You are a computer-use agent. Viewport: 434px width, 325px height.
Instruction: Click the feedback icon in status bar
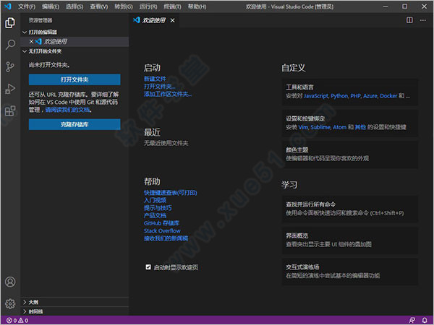(x=412, y=320)
